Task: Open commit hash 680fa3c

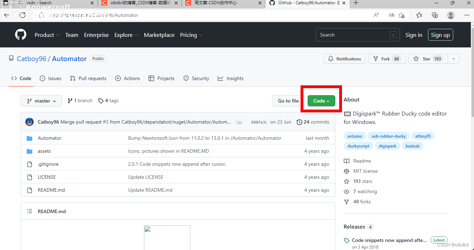Action: coord(259,122)
